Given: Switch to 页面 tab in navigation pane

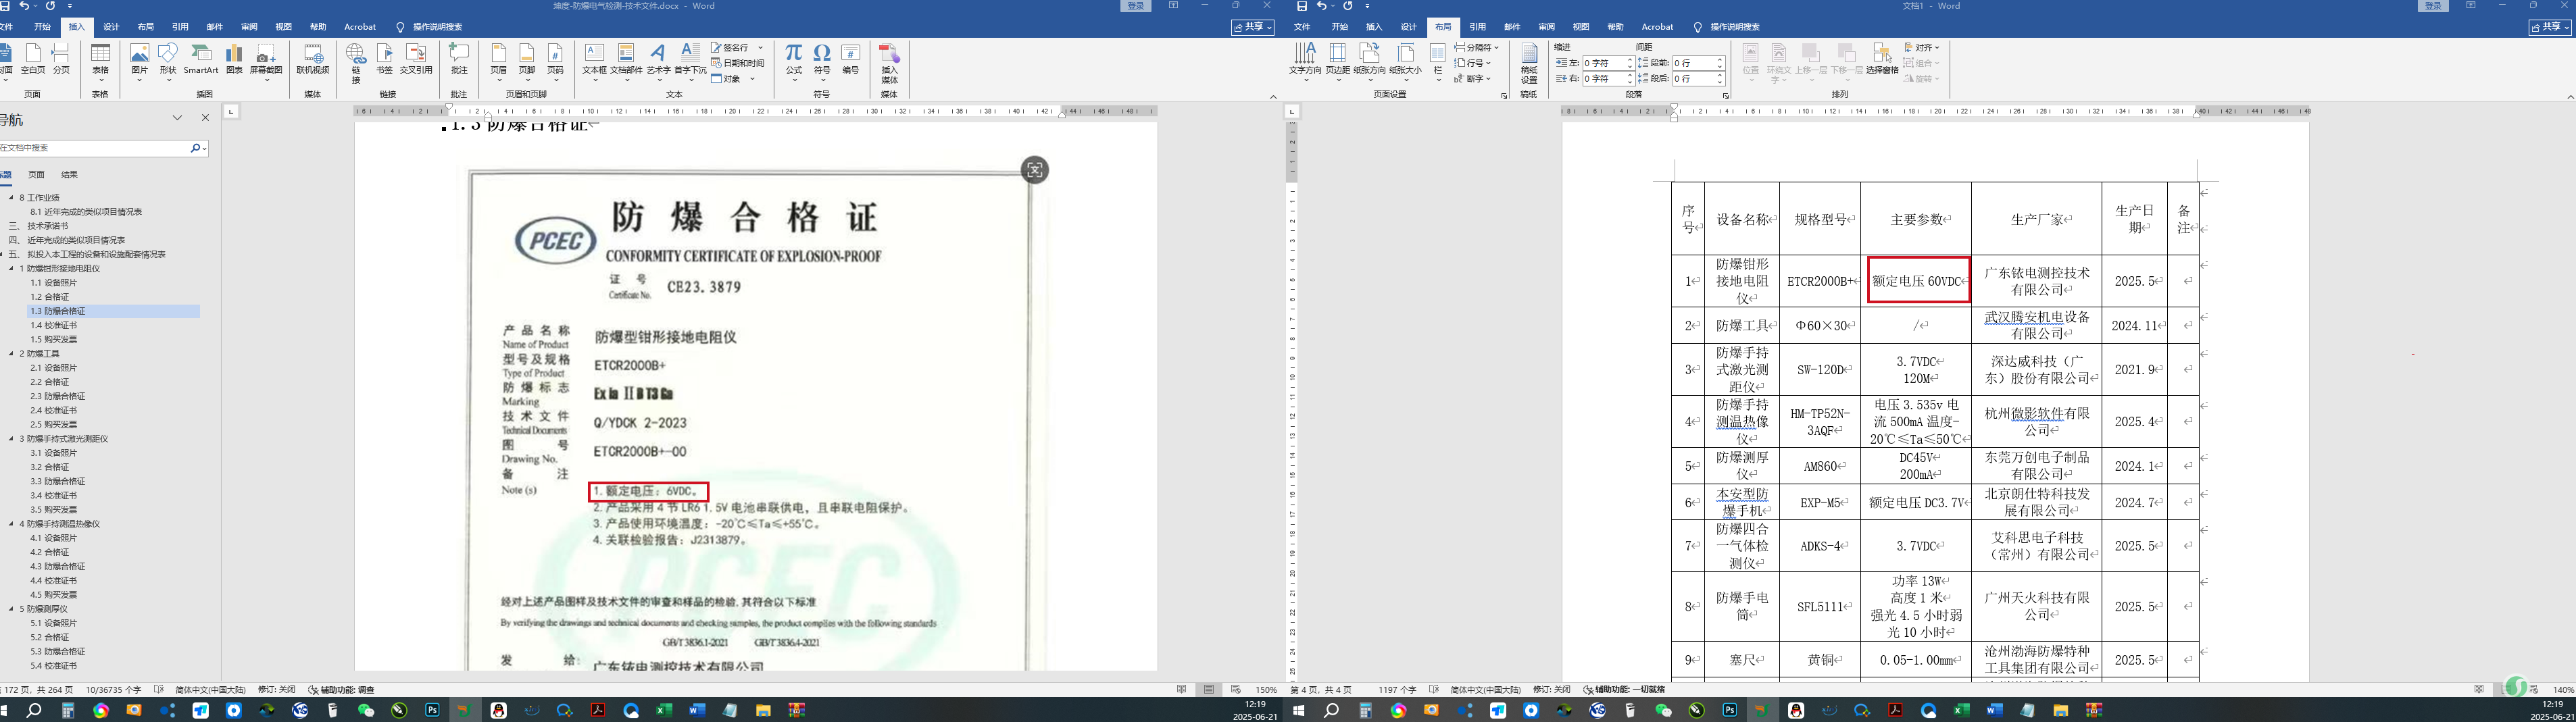Looking at the screenshot, I should pyautogui.click(x=36, y=175).
